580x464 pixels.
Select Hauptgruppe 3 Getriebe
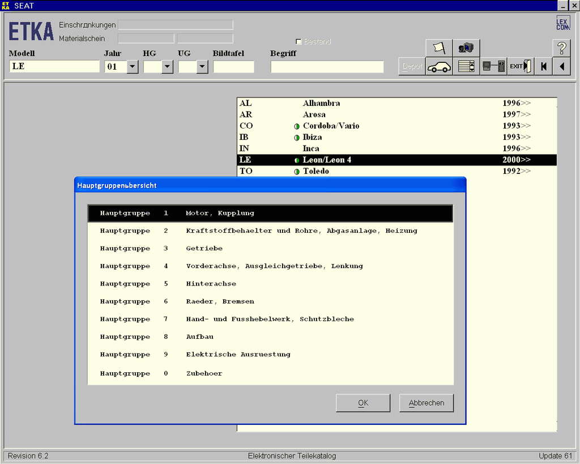pos(270,248)
